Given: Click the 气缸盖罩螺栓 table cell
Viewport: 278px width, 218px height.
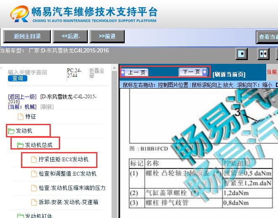Looking at the screenshot, I should pyautogui.click(x=184, y=193).
